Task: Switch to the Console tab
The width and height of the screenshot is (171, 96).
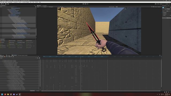Action: 8,55
